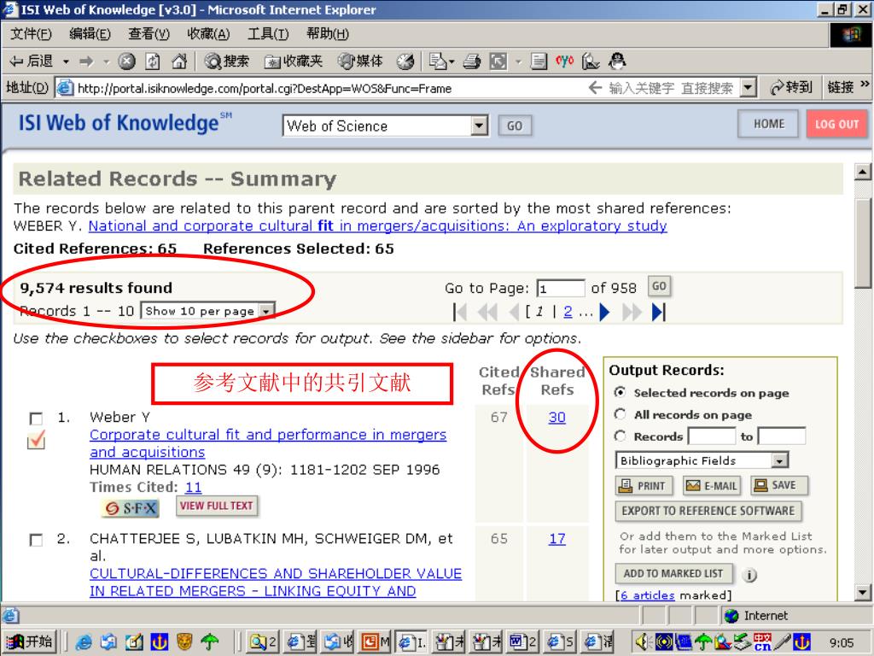The height and width of the screenshot is (656, 874).
Task: Select 'Selected records on page' radio button
Action: (x=620, y=392)
